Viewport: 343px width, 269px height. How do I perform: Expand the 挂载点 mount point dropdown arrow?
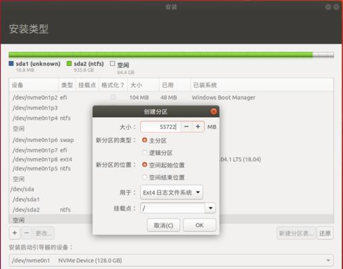(210, 208)
